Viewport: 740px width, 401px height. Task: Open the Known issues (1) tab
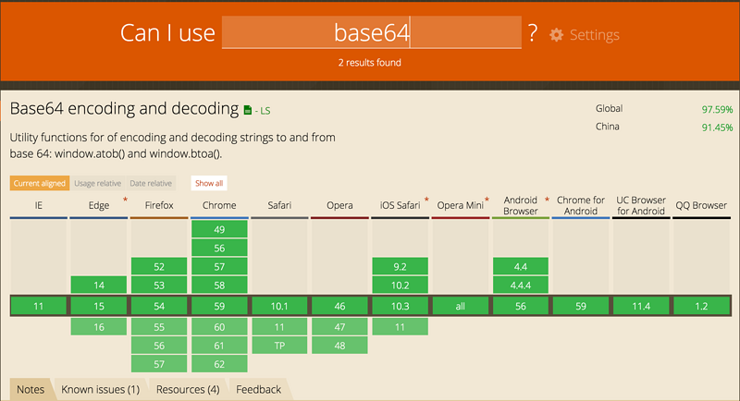(101, 389)
